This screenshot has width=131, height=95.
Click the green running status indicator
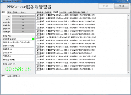[x=33, y=39]
